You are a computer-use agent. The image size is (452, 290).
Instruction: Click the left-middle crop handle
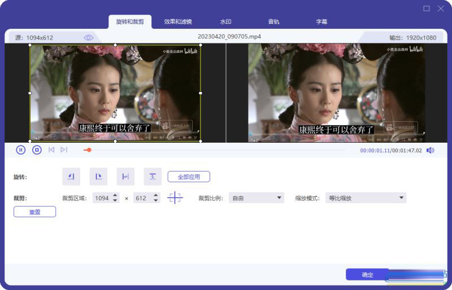pyautogui.click(x=30, y=93)
